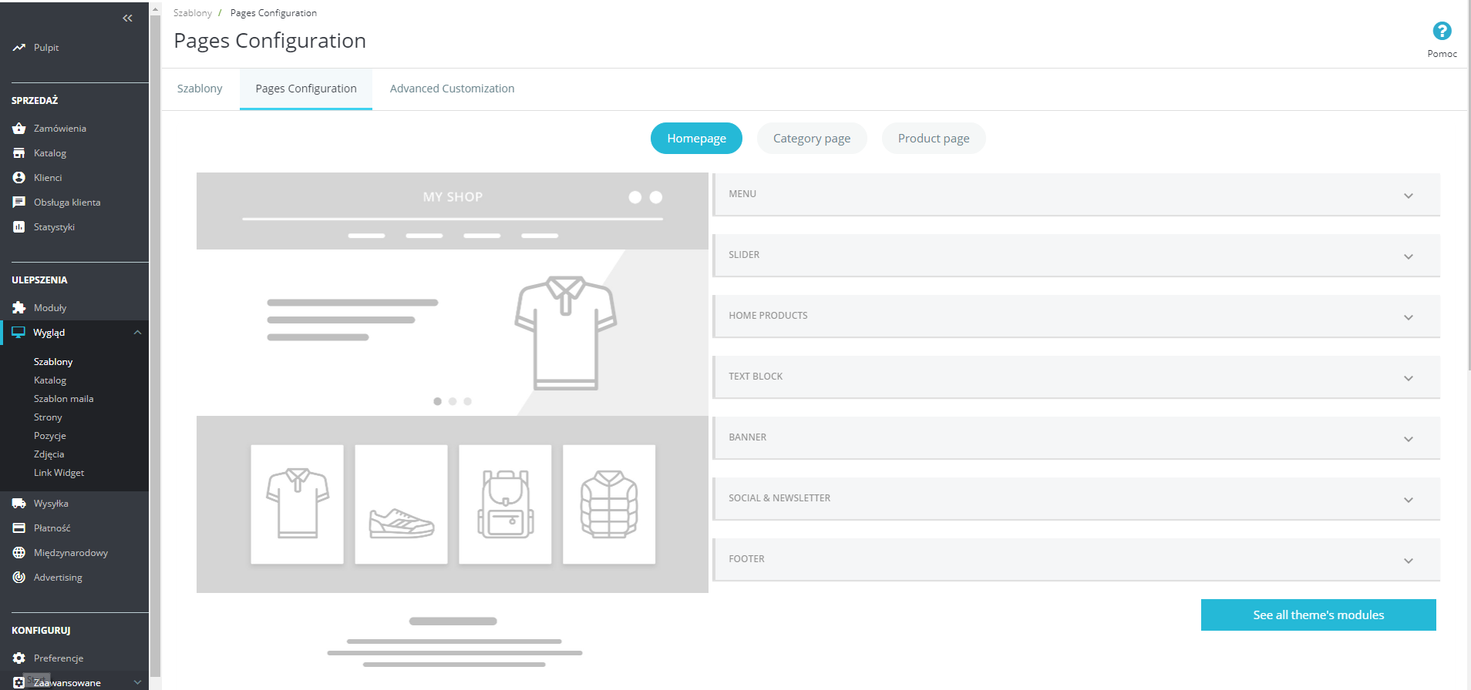1471x690 pixels.
Task: Open Zdjęcia submenu item
Action: pos(49,454)
